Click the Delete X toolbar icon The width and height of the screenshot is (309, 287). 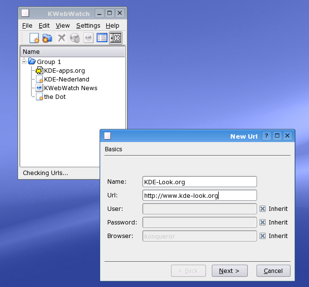click(x=62, y=38)
